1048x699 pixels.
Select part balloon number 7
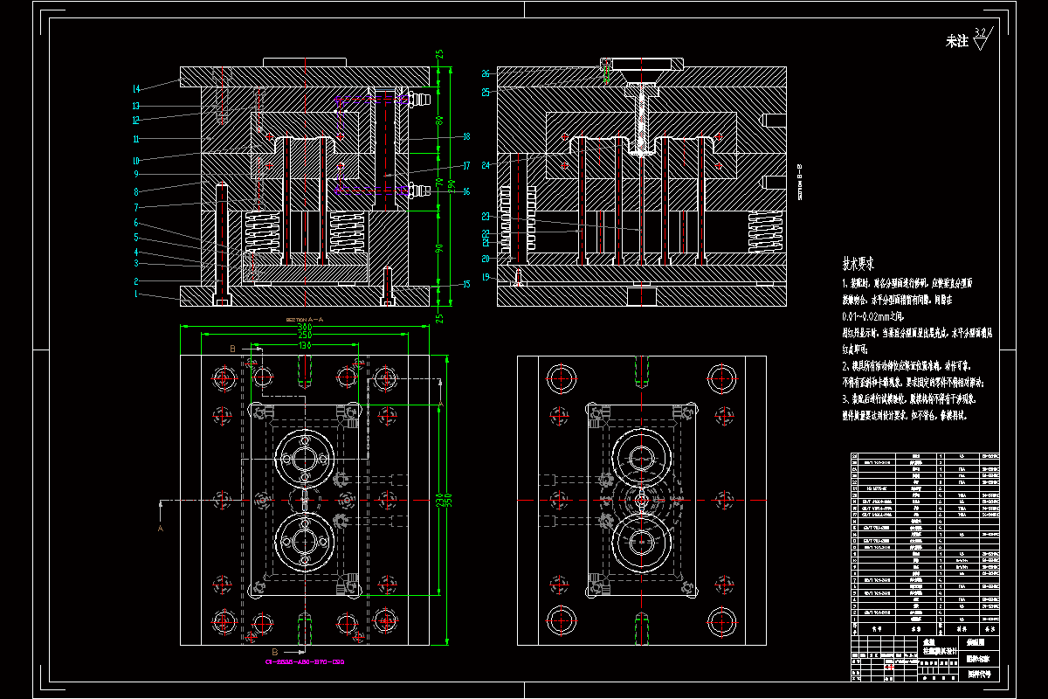pyautogui.click(x=136, y=207)
